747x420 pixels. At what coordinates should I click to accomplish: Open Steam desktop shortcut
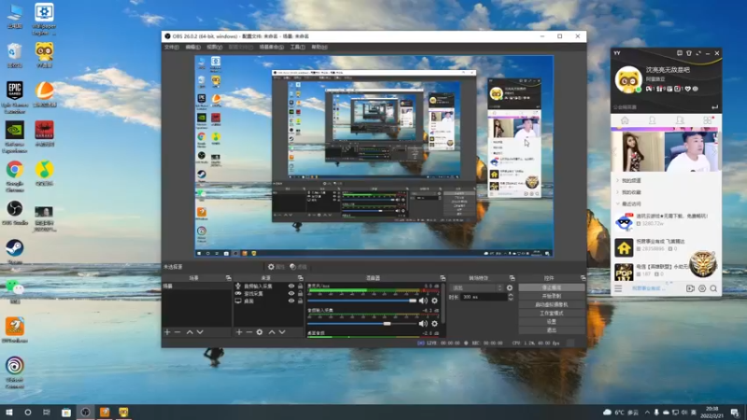pos(15,251)
